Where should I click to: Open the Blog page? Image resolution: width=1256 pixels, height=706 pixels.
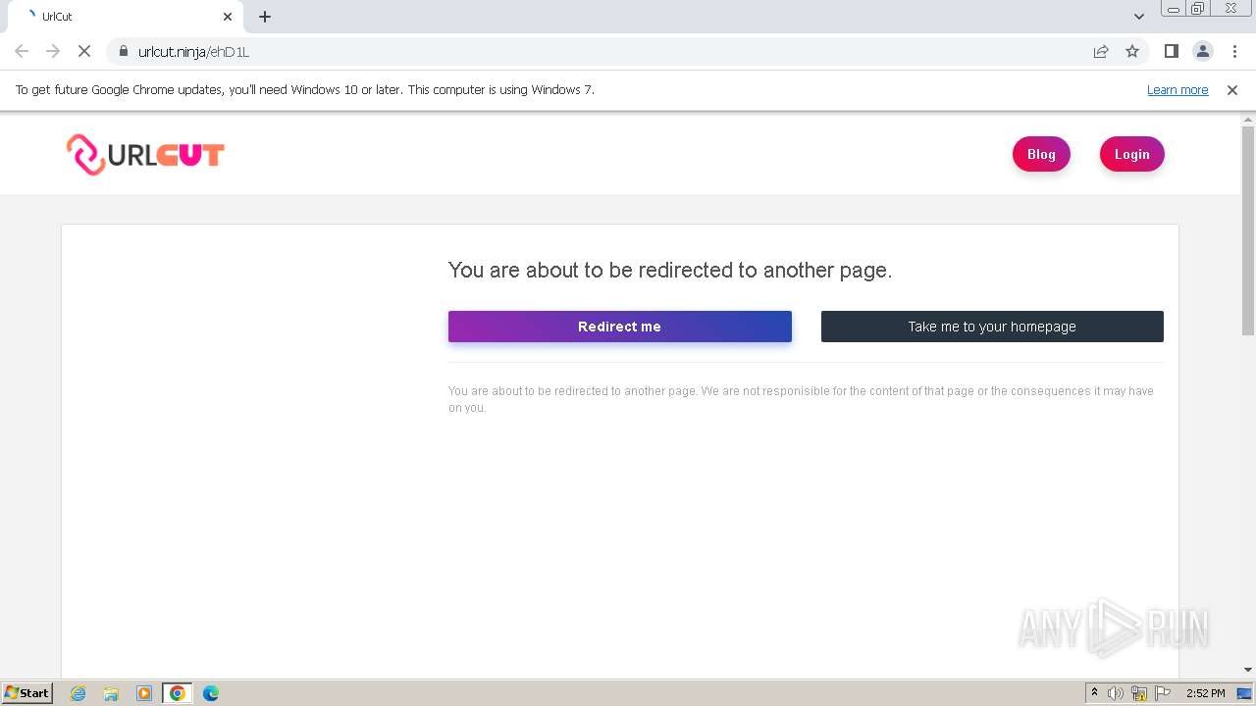coord(1041,154)
